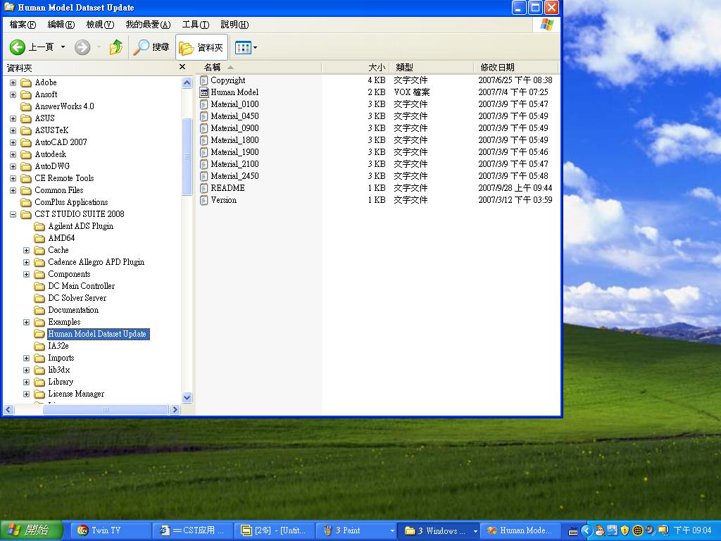
Task: Open the Views layout icon
Action: coord(243,47)
